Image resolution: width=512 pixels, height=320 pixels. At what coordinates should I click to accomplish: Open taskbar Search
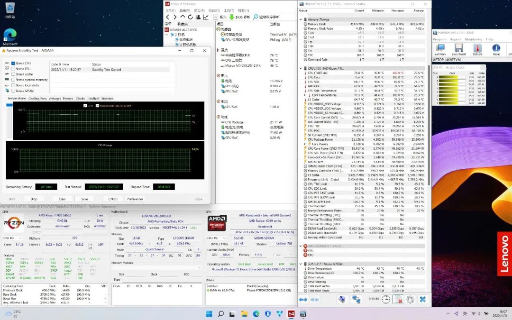(x=221, y=314)
